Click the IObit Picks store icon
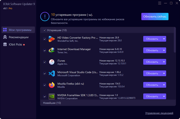 (x=5, y=44)
